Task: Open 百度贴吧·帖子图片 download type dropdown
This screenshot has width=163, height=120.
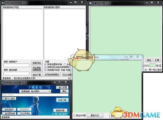Action: click(x=35, y=91)
